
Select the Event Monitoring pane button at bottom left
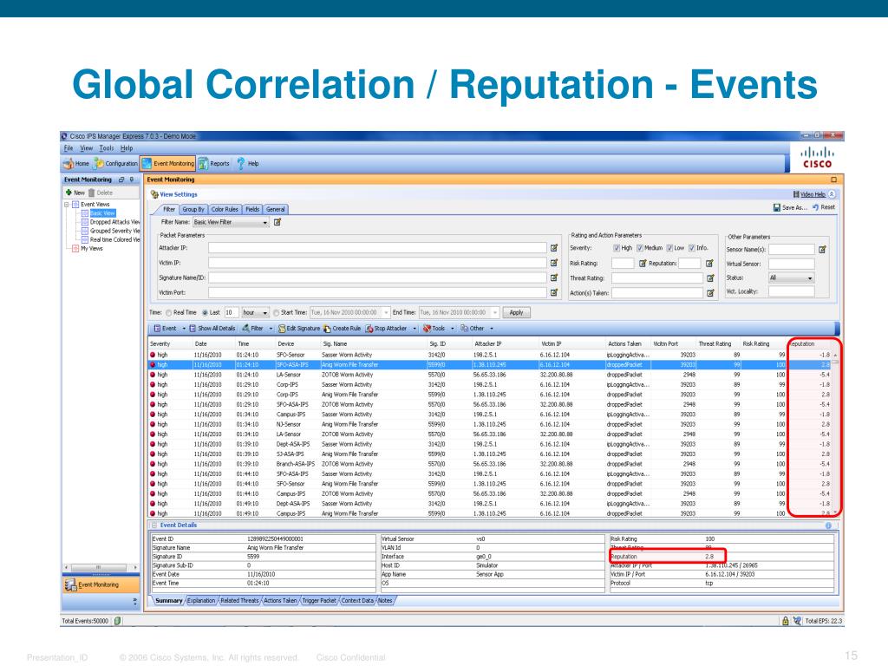tap(101, 584)
